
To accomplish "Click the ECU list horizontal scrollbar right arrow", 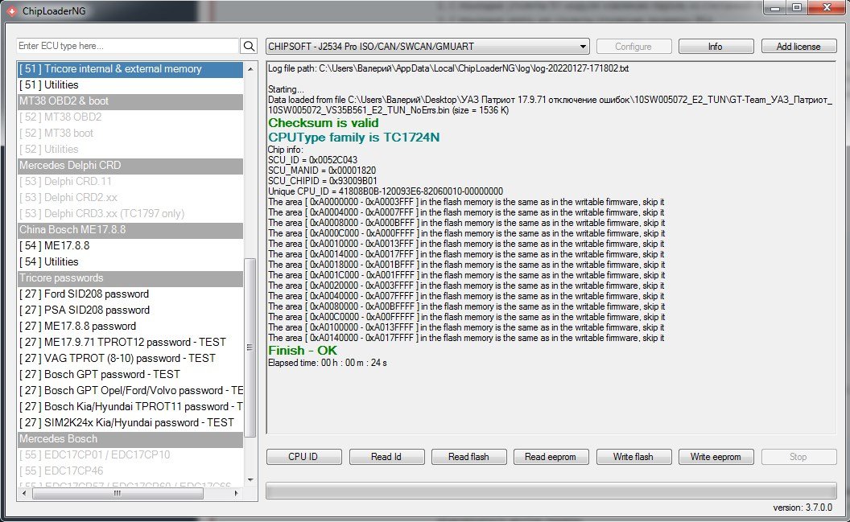I will 237,494.
